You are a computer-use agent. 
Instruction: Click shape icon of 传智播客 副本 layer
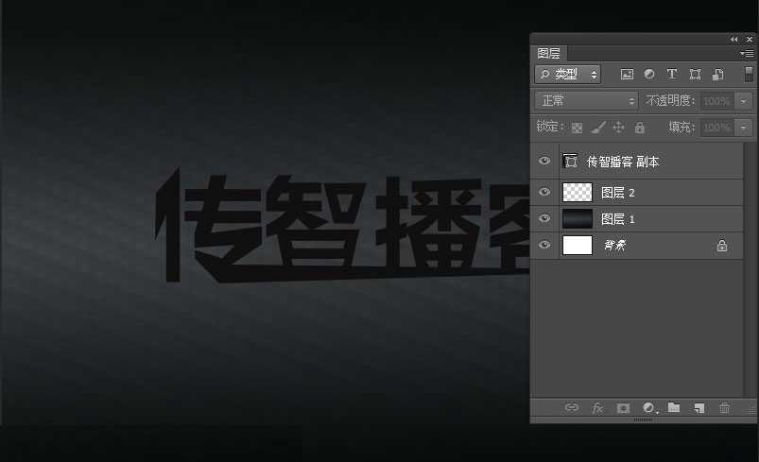point(570,162)
